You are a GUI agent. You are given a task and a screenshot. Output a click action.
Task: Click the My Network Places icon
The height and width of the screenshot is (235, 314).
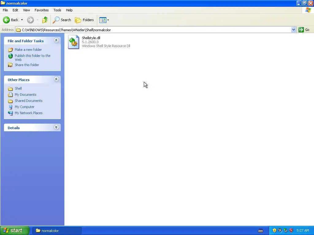point(10,113)
